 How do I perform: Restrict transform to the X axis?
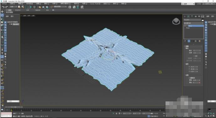pyautogui.click(x=2, y=50)
